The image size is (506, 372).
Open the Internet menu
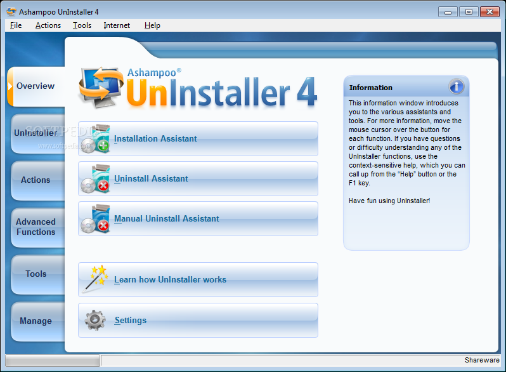click(117, 25)
